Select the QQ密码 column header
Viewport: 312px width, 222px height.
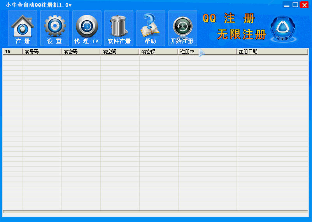[x=81, y=52]
